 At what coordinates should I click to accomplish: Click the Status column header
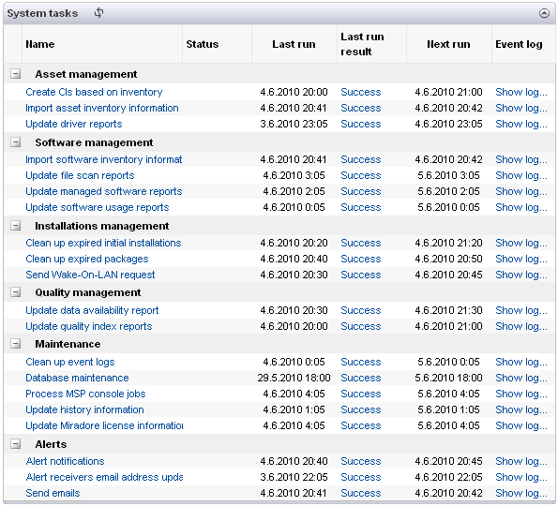coord(203,44)
